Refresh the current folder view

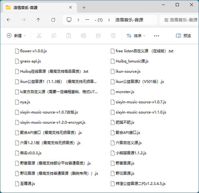(53, 20)
